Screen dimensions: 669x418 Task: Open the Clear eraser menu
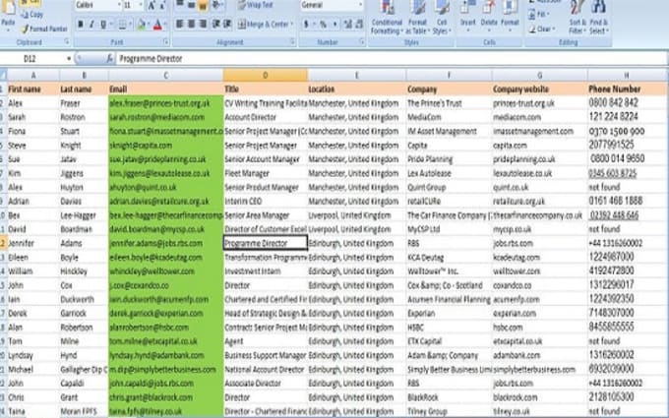(x=542, y=29)
